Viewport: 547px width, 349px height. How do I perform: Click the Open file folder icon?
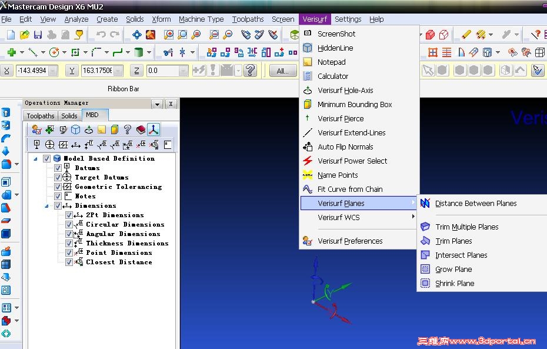[25, 34]
